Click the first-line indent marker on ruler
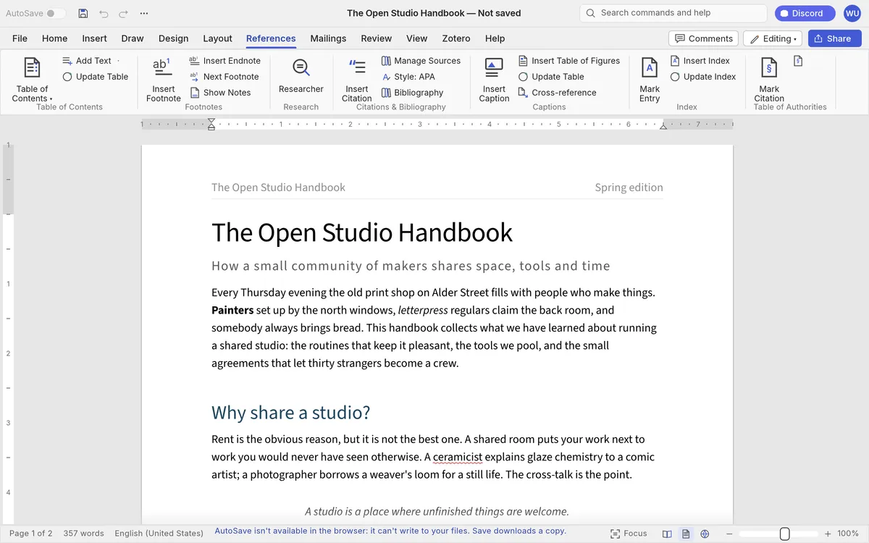Screen dimensions: 869x543 (211, 122)
